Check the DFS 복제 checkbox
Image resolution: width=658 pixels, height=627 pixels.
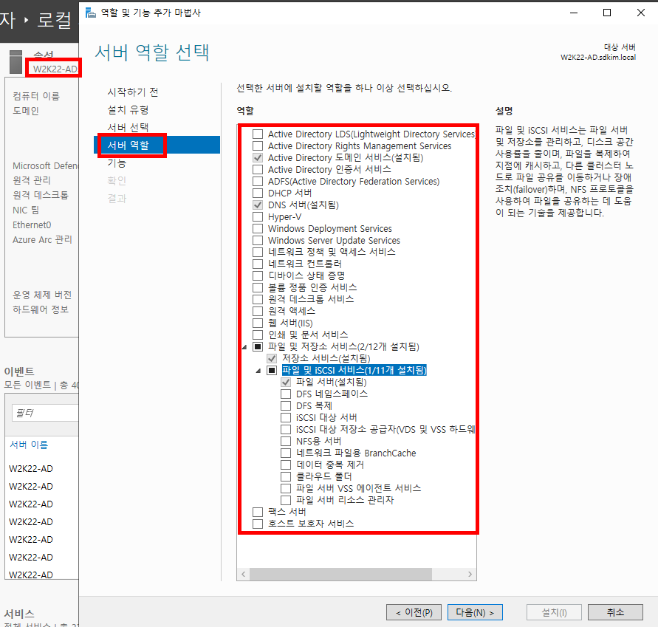pyautogui.click(x=286, y=406)
